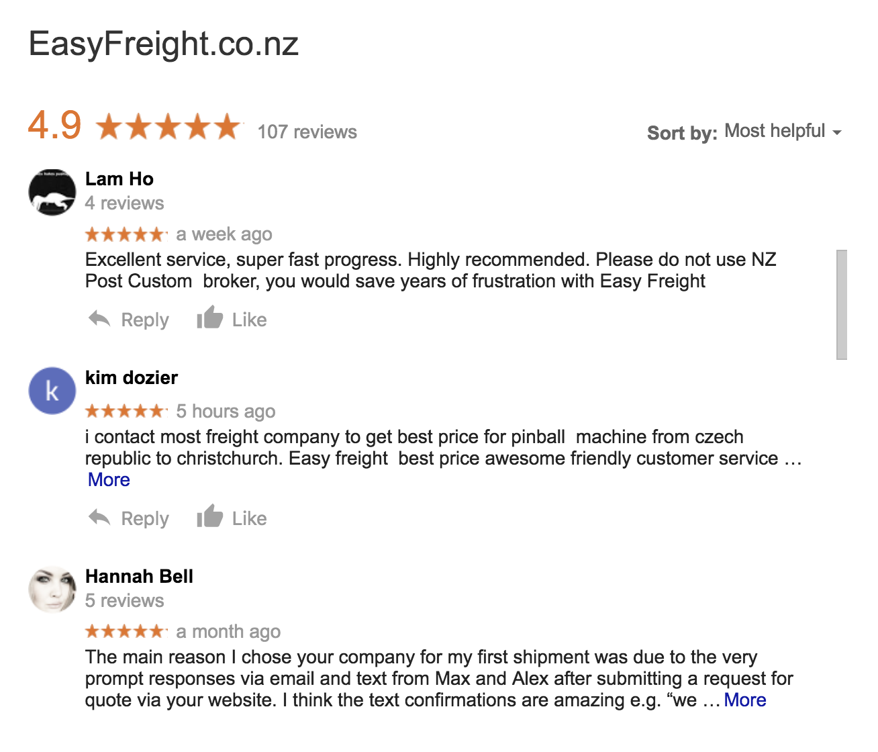Click the sort dropdown arrow
878x752 pixels.
click(837, 132)
